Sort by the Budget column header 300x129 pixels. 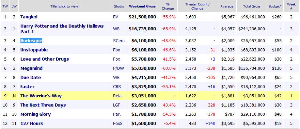pyautogui.click(x=275, y=6)
